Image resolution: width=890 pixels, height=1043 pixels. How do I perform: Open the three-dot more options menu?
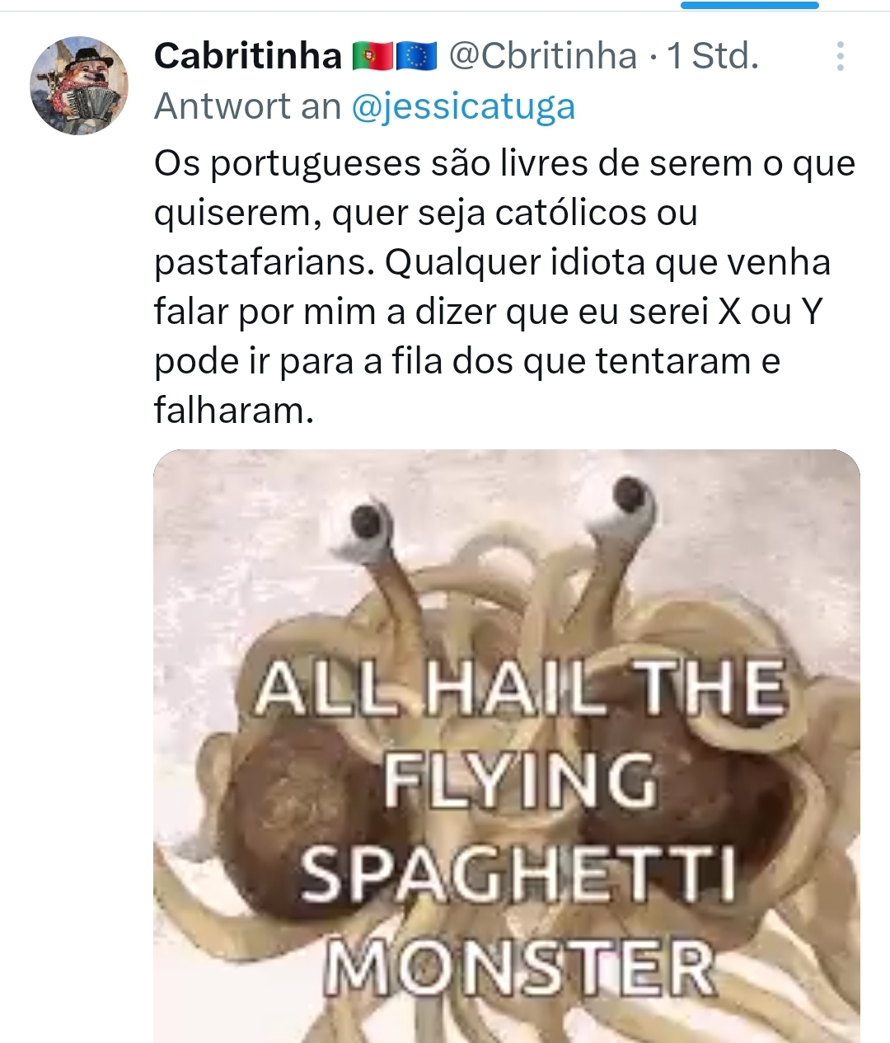point(840,56)
